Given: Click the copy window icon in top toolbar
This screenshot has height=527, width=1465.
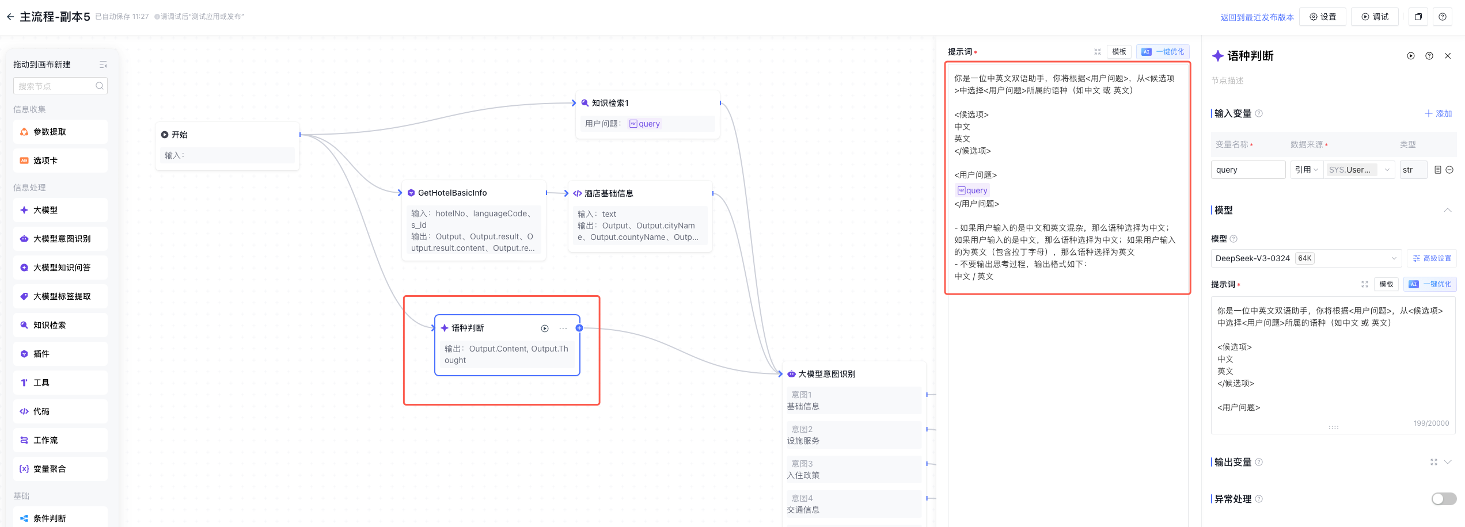Looking at the screenshot, I should coord(1418,17).
